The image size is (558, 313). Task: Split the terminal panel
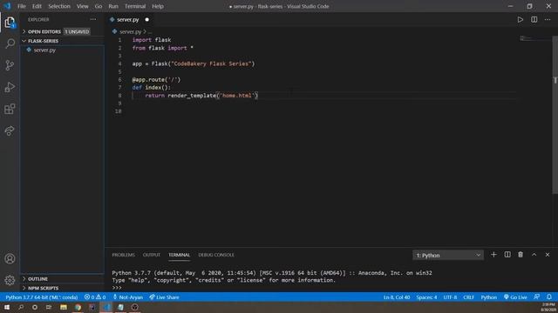[507, 255]
